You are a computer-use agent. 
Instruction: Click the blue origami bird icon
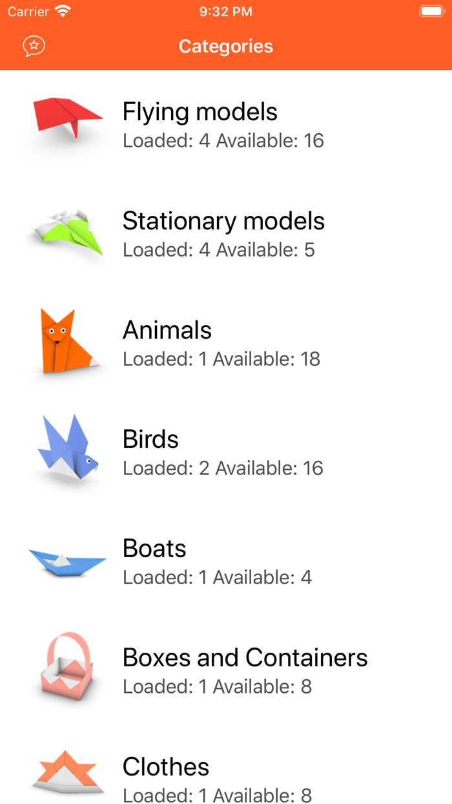pyautogui.click(x=67, y=449)
